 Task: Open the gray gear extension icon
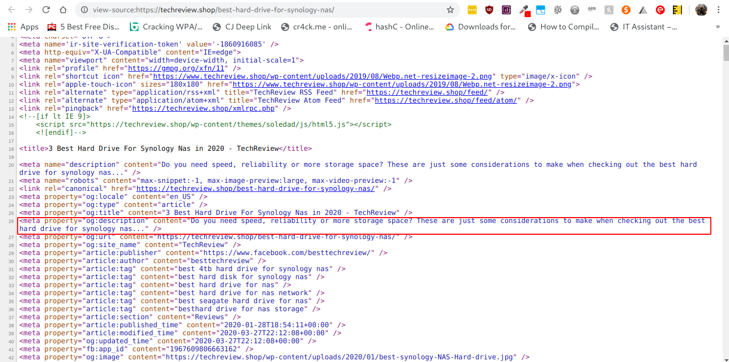pyautogui.click(x=575, y=10)
